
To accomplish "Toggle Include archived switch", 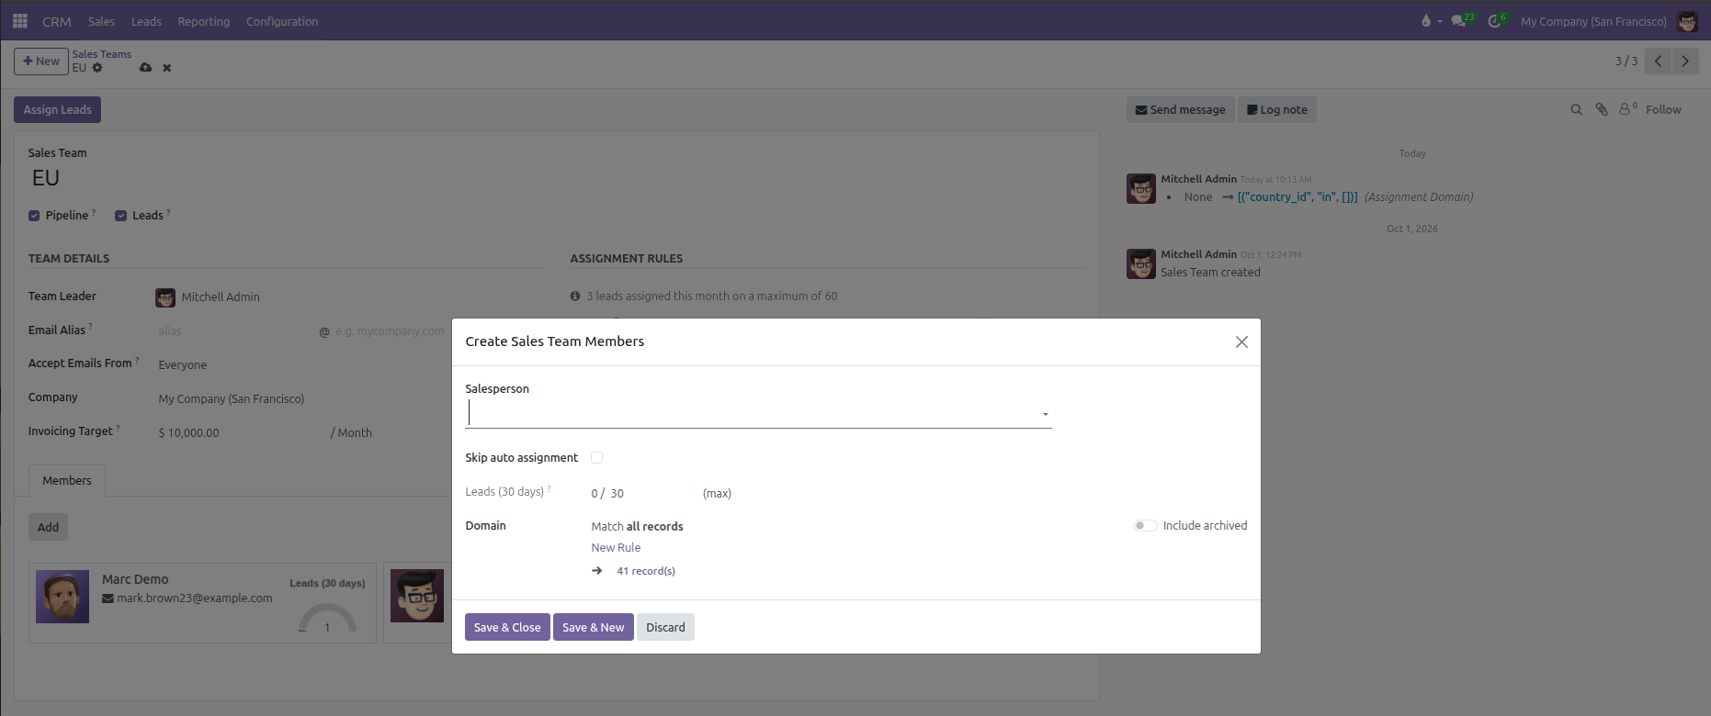I will pos(1145,525).
